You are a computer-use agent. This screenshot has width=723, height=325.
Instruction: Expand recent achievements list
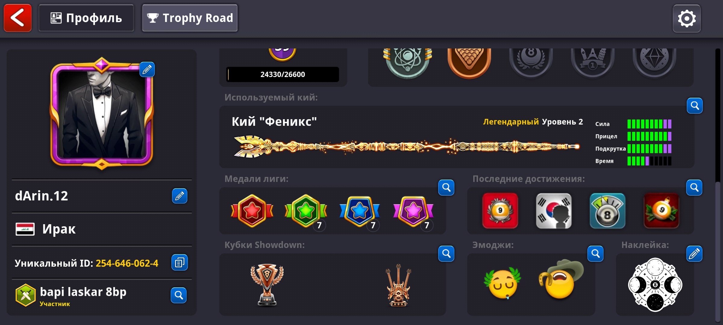694,188
